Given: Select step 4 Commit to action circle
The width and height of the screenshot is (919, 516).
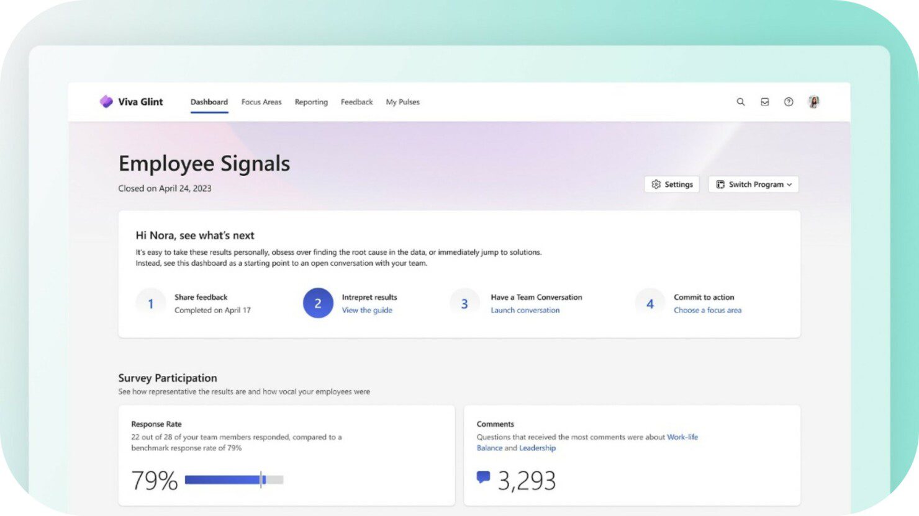Looking at the screenshot, I should tap(650, 303).
